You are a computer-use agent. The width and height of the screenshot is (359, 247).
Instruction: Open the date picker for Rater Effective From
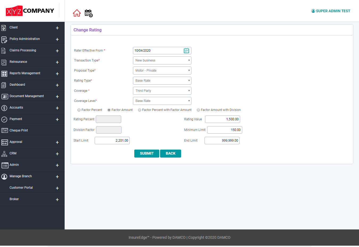[x=186, y=50]
